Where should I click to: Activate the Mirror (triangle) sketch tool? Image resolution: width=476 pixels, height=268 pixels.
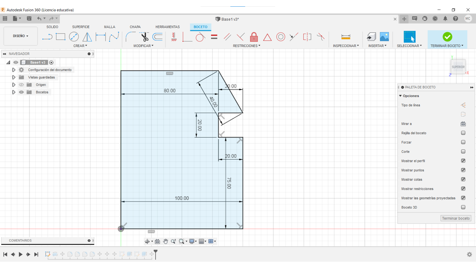(x=87, y=37)
